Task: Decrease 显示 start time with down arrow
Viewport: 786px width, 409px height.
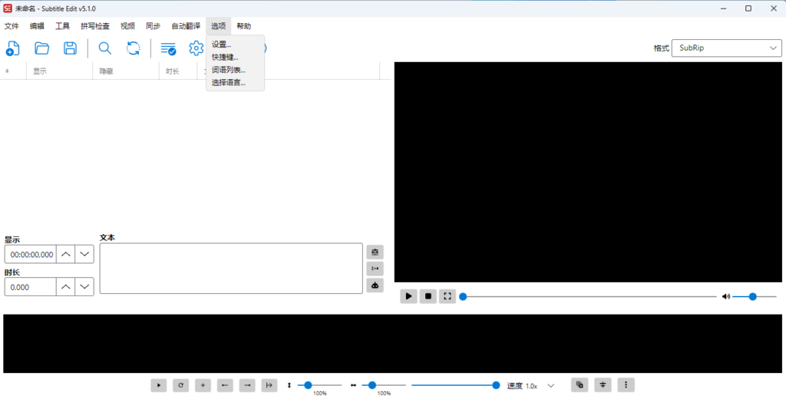Action: point(84,254)
